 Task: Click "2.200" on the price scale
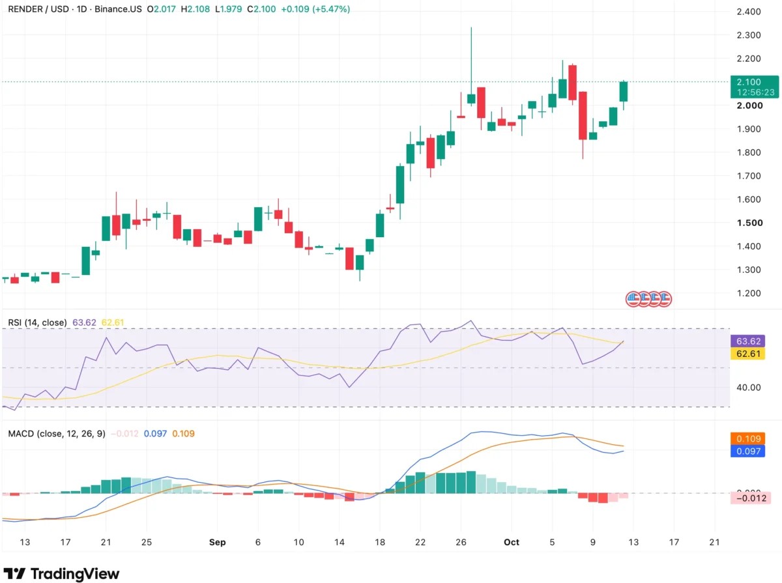click(748, 59)
